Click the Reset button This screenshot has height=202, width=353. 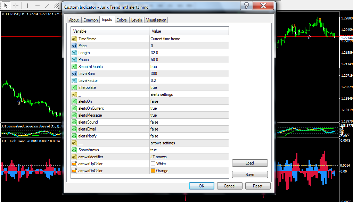[x=257, y=186]
